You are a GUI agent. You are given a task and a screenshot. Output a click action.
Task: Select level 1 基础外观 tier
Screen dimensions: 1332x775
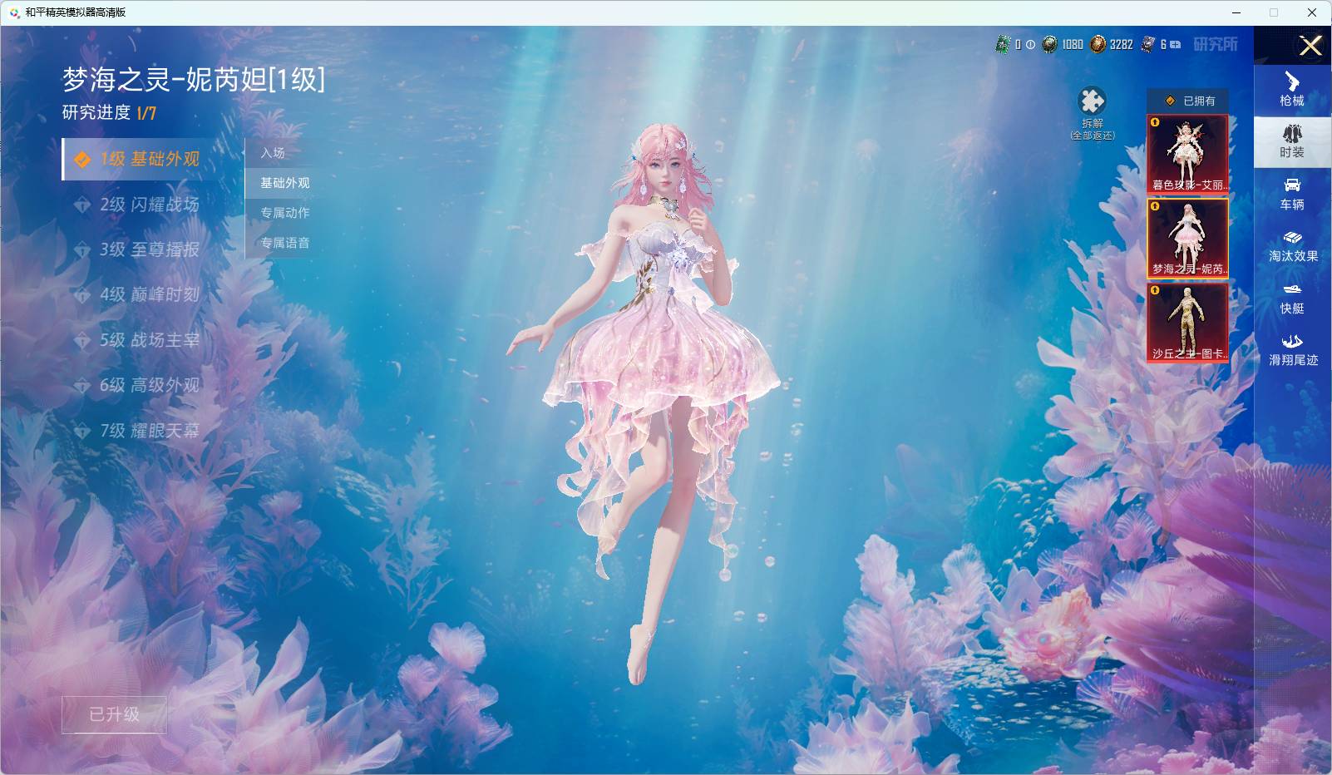coord(150,159)
